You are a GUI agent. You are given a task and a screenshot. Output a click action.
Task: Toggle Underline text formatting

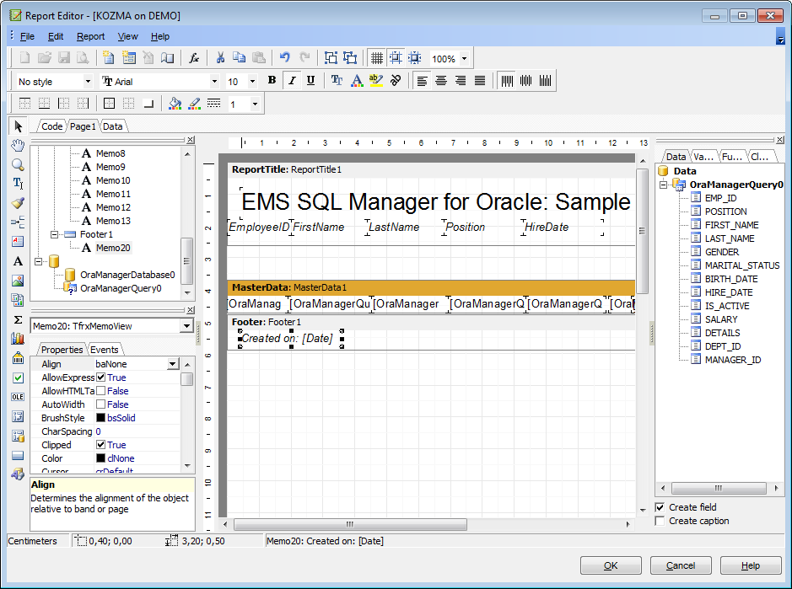[x=310, y=81]
